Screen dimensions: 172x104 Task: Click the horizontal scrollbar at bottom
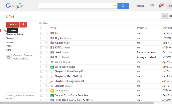(77, 103)
